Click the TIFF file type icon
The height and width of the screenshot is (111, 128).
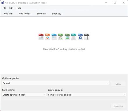point(80,37)
